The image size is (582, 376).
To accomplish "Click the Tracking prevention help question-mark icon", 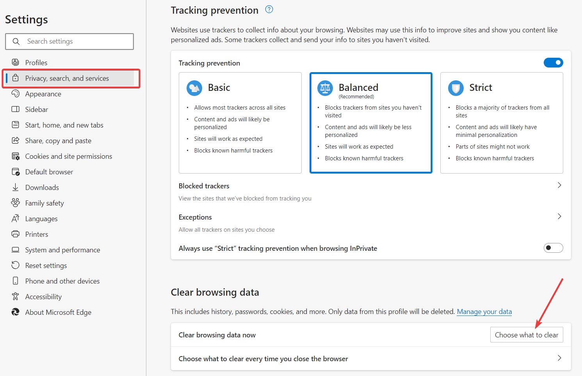I will point(269,9).
